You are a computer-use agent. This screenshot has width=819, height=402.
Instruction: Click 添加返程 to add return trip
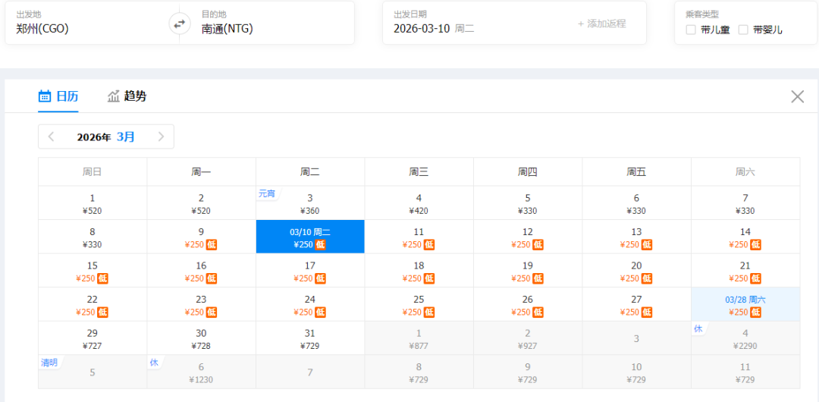point(601,24)
